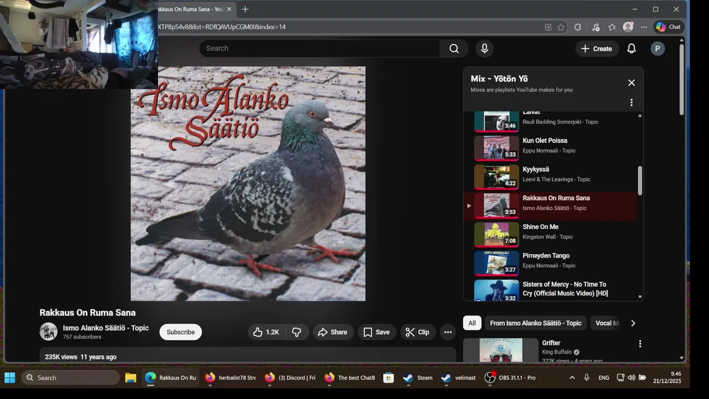Image resolution: width=709 pixels, height=399 pixels.
Task: Select the All filter chip
Action: pyautogui.click(x=472, y=323)
